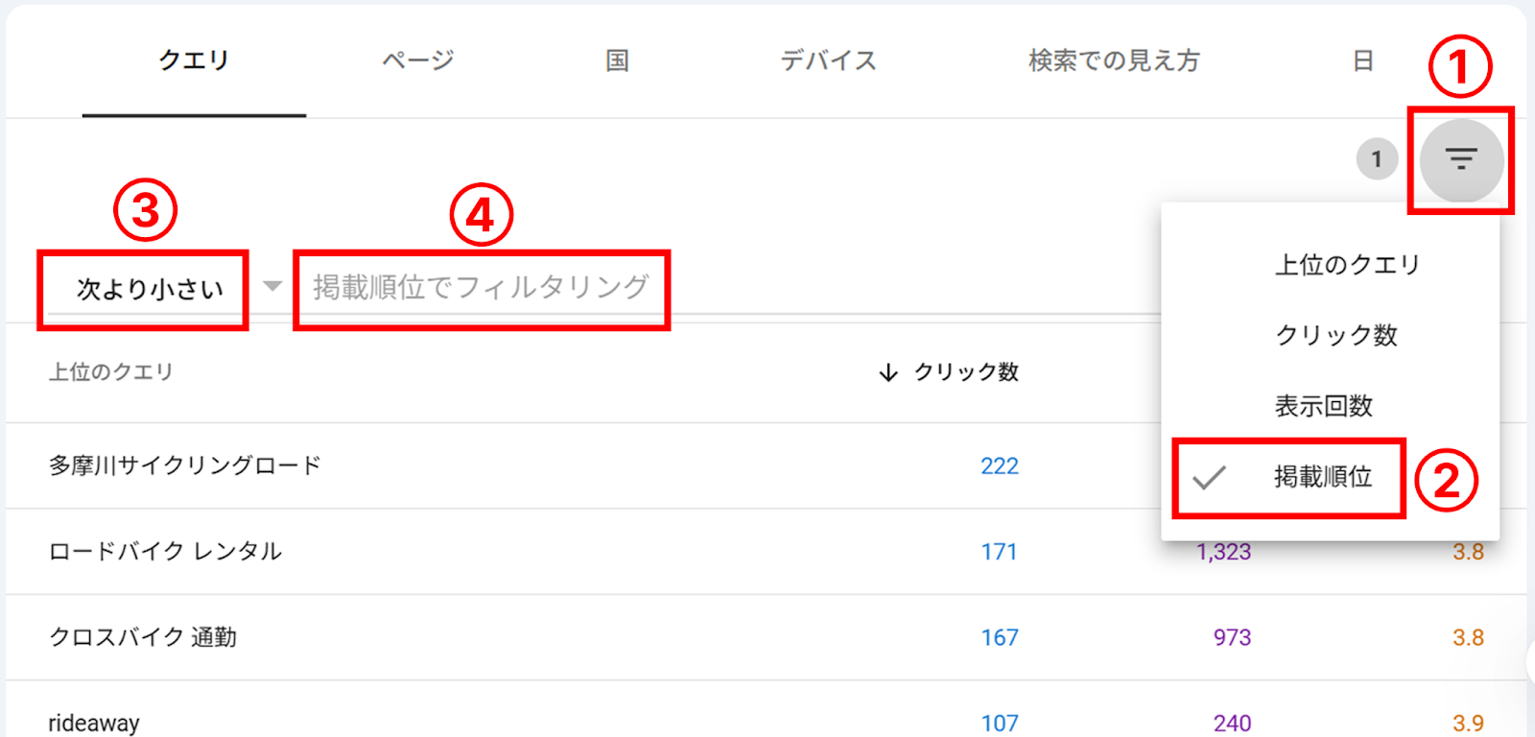Image resolution: width=1535 pixels, height=737 pixels.
Task: Click the downward sort arrow beside クリック数
Action: 888,372
